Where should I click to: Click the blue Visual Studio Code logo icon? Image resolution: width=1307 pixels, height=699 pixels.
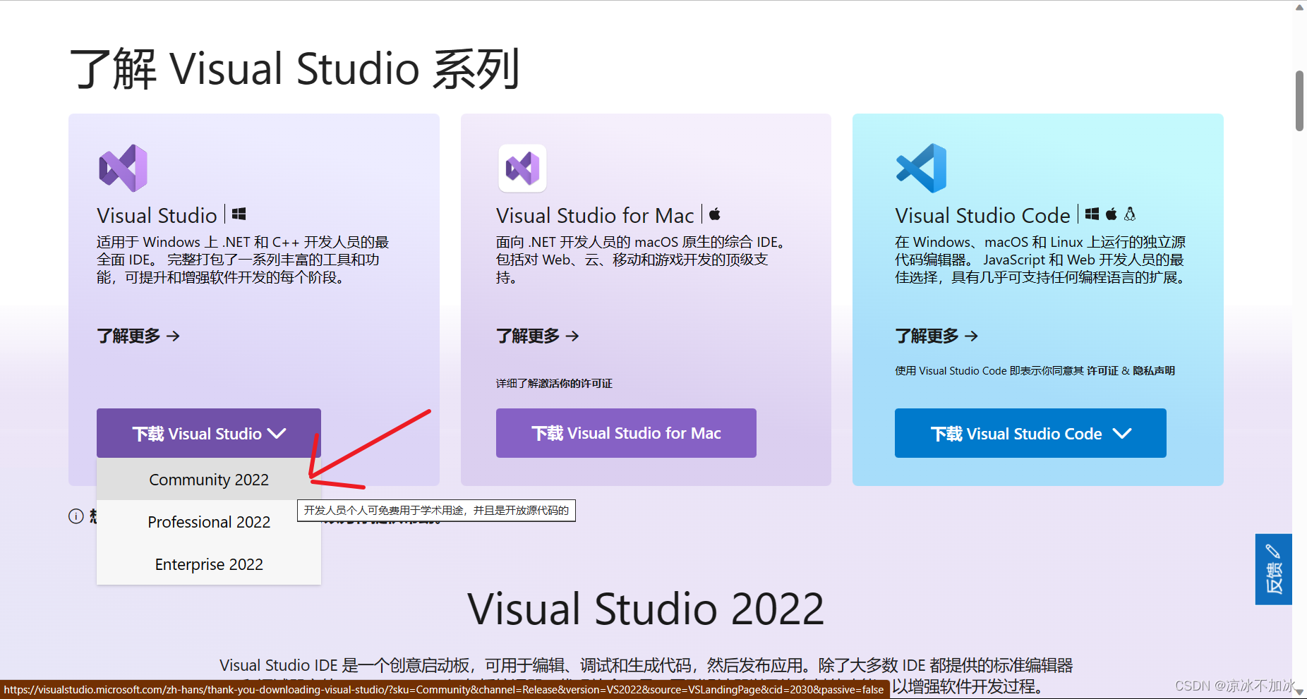tap(921, 169)
